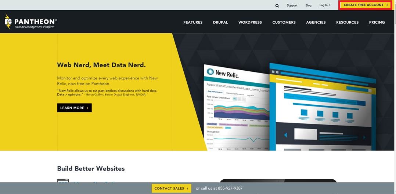Click Create Free Account button
Screen dimensions: 396x194
366,5
